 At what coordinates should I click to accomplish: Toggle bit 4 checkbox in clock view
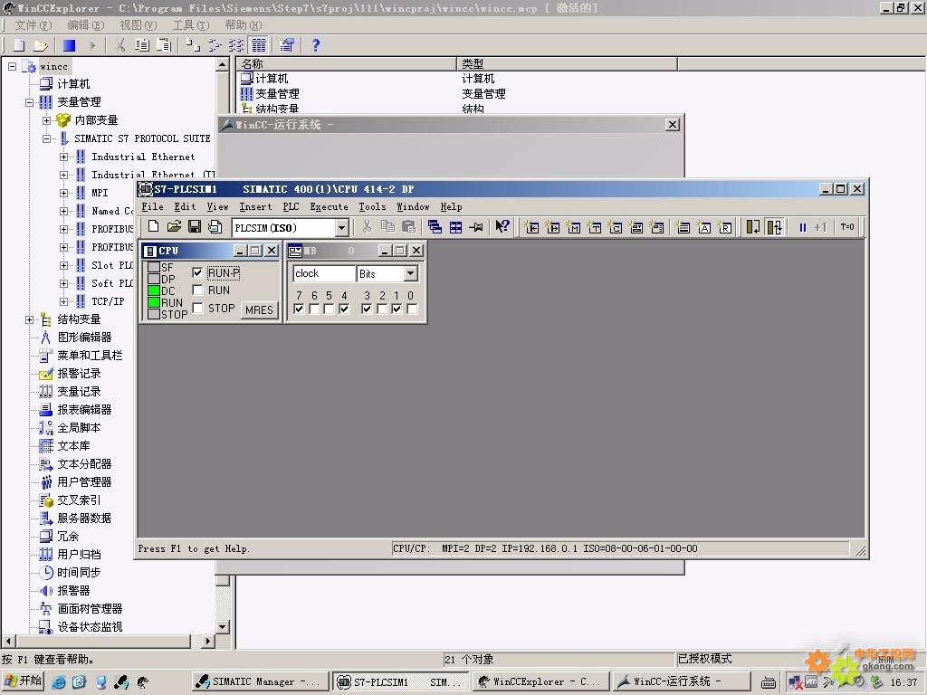tap(345, 309)
